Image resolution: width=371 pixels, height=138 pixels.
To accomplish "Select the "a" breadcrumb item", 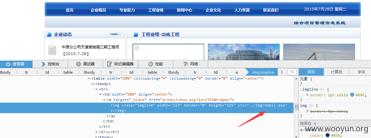I will pyautogui.click(x=237, y=72).
